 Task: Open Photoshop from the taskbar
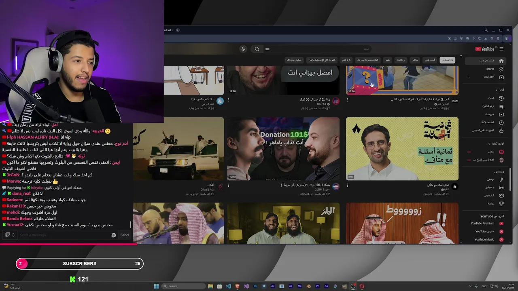tap(255, 286)
